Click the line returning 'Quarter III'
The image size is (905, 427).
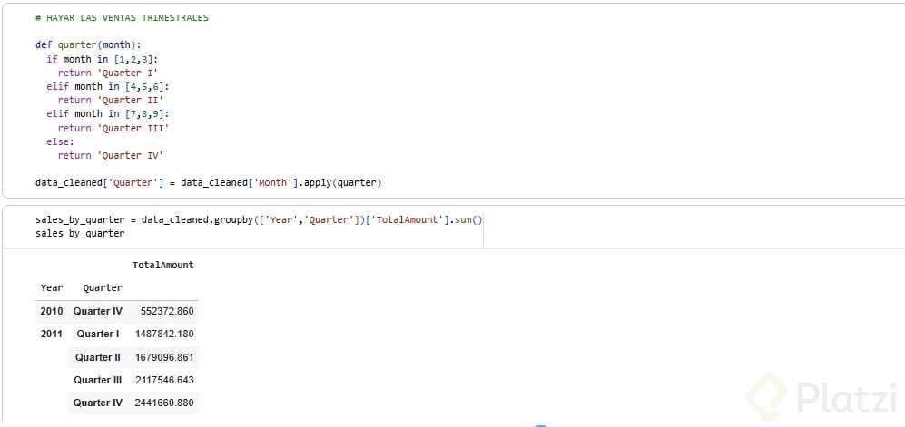(113, 128)
